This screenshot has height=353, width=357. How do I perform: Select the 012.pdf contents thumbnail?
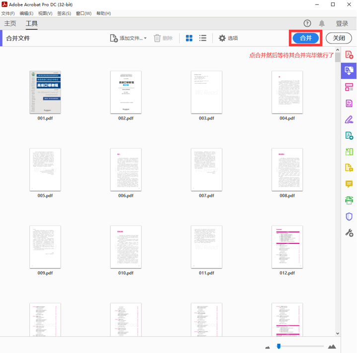tap(287, 247)
